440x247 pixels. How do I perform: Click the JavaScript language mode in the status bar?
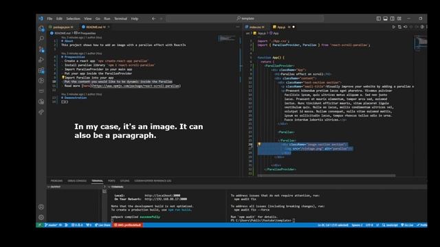[x=390, y=225]
